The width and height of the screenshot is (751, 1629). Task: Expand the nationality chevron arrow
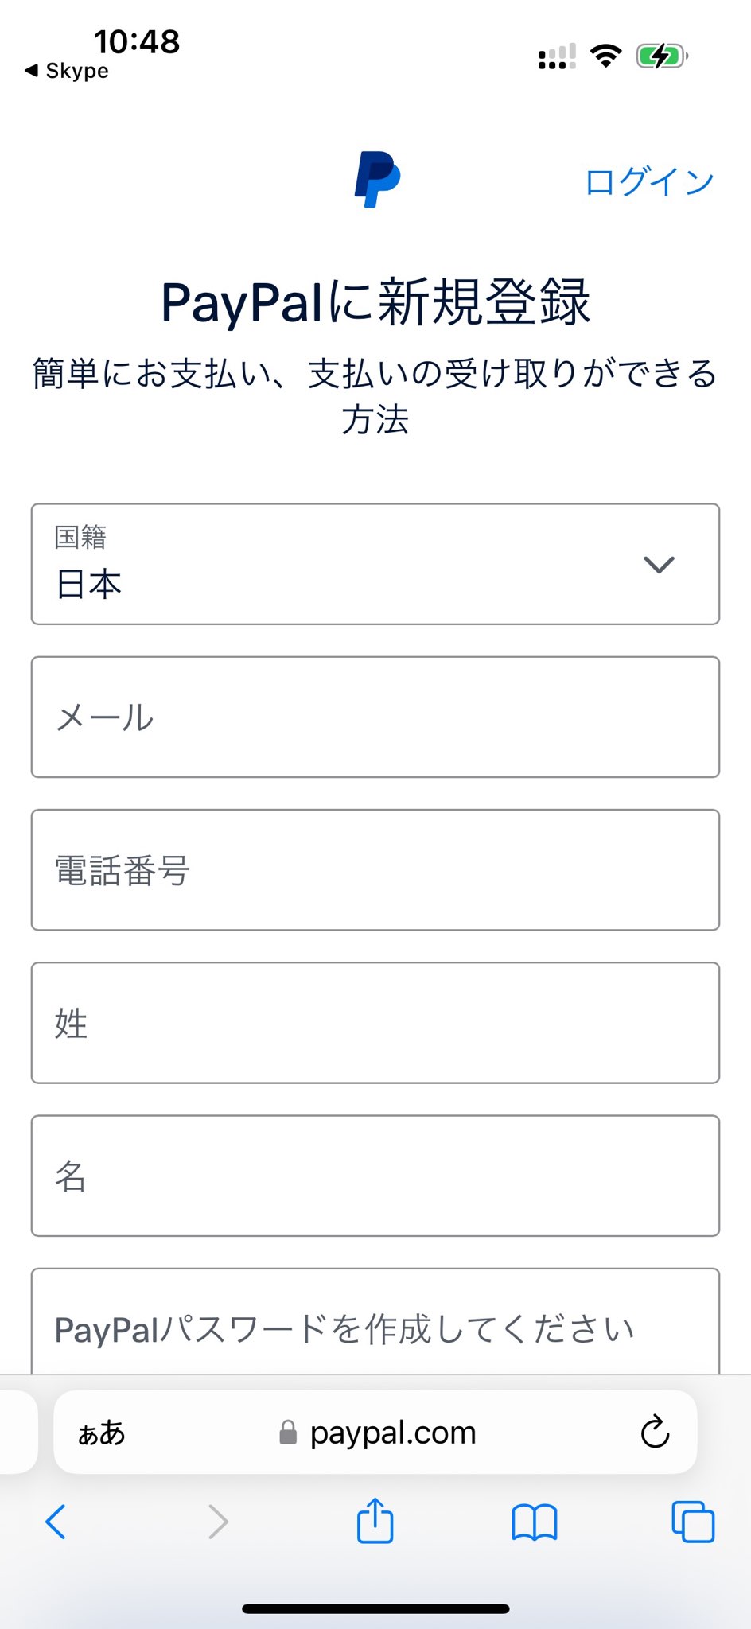(659, 564)
